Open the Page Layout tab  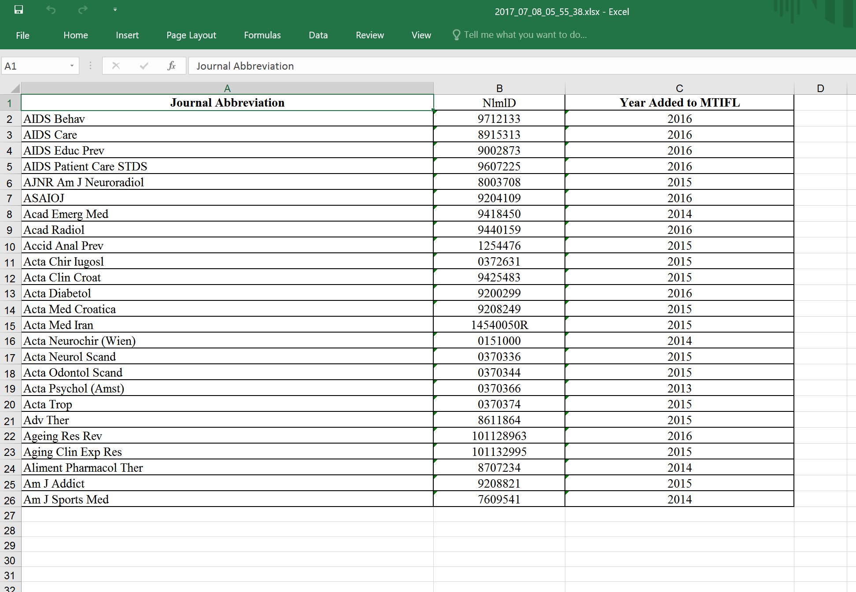(191, 35)
